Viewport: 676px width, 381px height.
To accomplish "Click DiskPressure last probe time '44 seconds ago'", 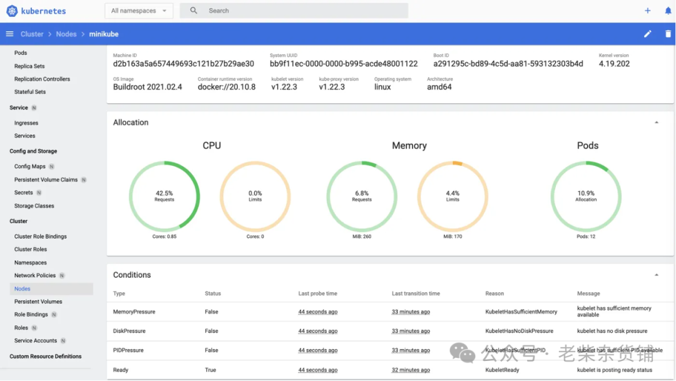I will point(318,331).
